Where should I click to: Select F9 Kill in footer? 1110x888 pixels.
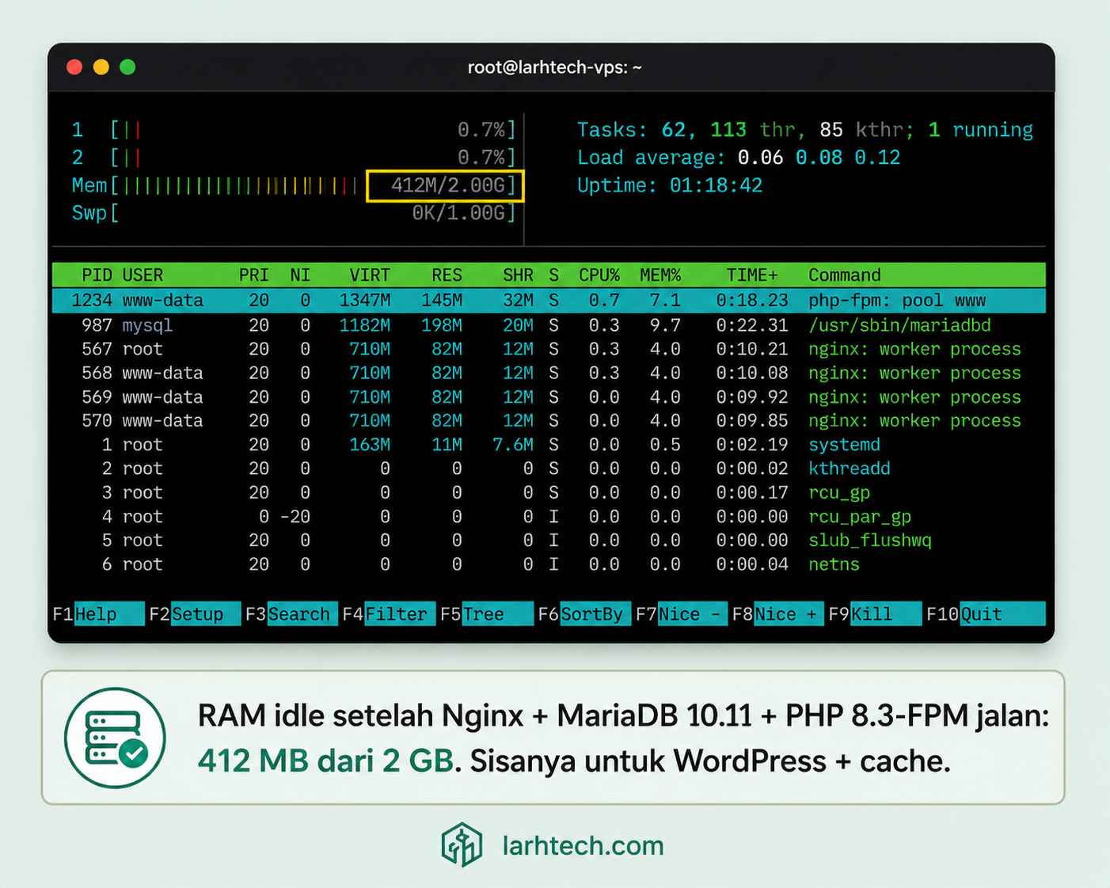[x=875, y=614]
